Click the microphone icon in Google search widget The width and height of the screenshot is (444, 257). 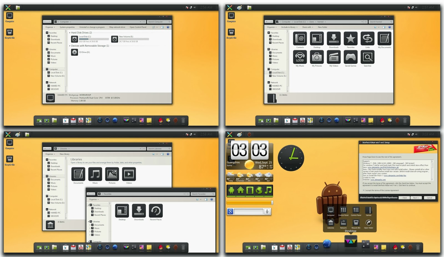pyautogui.click(x=267, y=212)
